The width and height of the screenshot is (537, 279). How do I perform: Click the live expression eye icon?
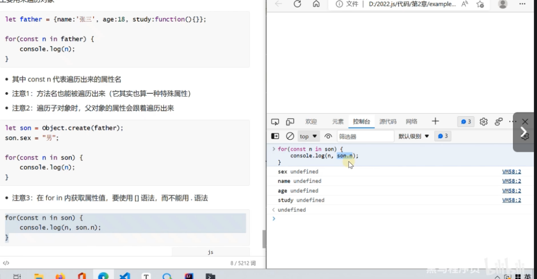[328, 136]
